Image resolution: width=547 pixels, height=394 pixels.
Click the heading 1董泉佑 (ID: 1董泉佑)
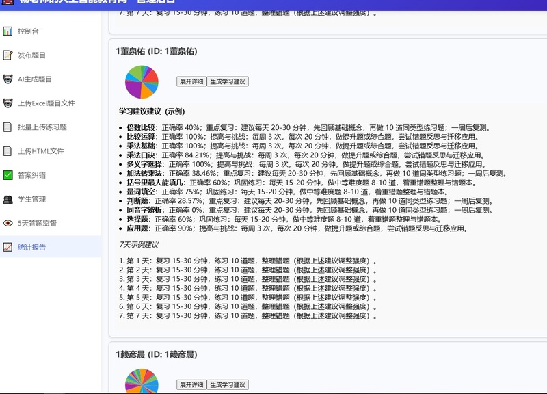click(x=157, y=51)
